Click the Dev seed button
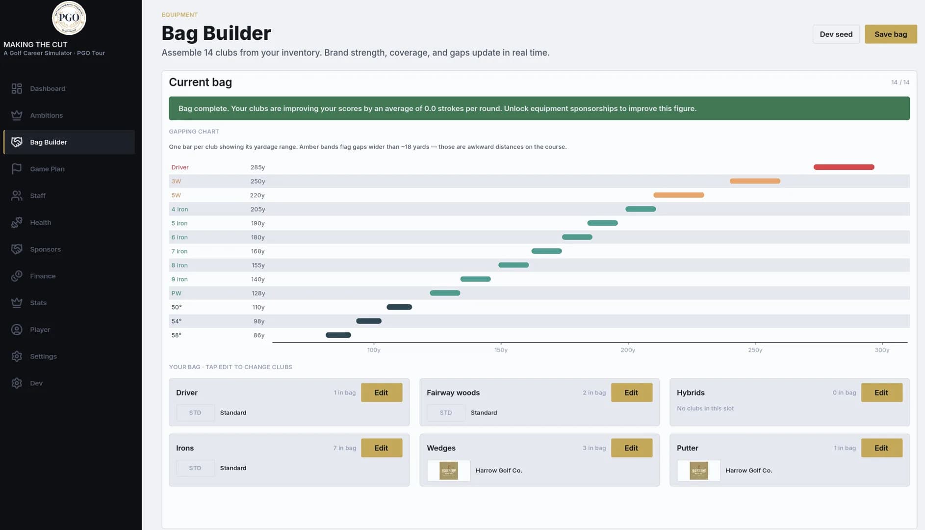 click(x=836, y=34)
